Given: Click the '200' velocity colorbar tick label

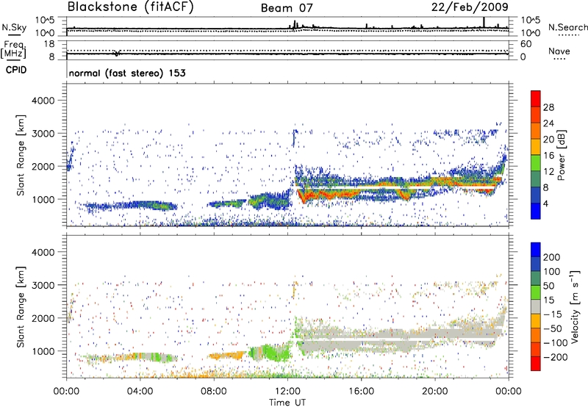Looking at the screenshot, I should (x=552, y=257).
